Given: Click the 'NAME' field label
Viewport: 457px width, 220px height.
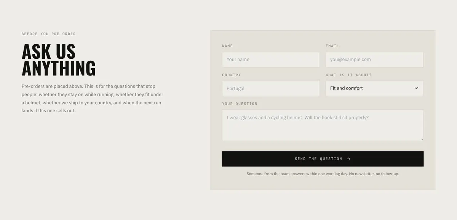Looking at the screenshot, I should [x=227, y=46].
